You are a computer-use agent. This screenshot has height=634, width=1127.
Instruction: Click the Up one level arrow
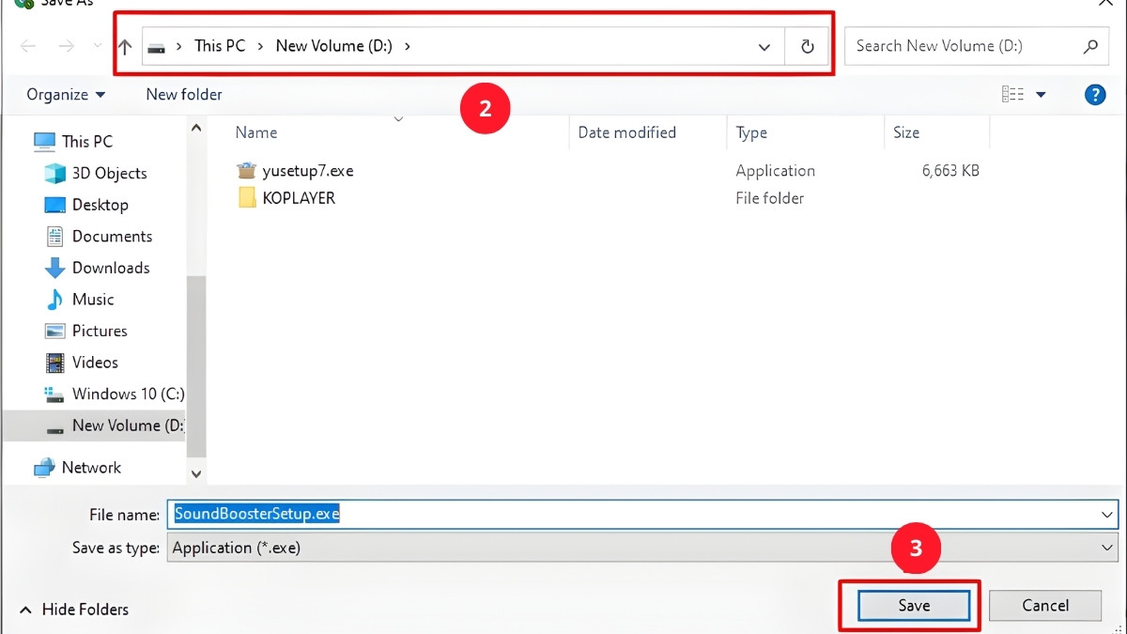(125, 47)
